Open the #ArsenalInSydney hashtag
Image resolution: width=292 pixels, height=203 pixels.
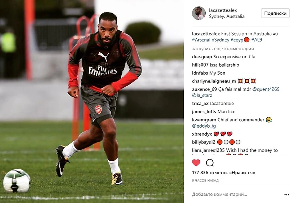211,40
